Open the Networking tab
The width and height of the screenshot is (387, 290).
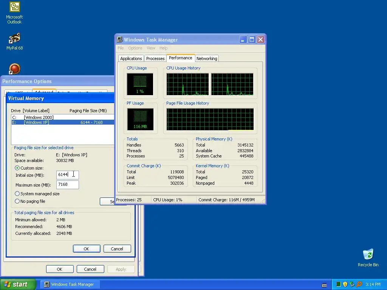coord(207,59)
